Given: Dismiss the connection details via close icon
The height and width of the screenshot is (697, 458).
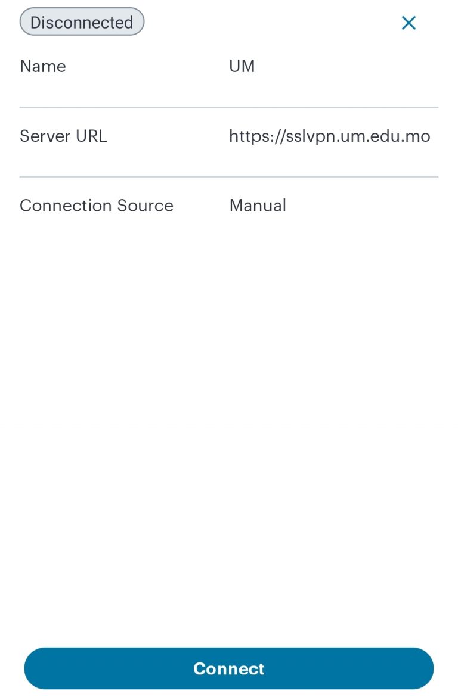Looking at the screenshot, I should pos(409,23).
